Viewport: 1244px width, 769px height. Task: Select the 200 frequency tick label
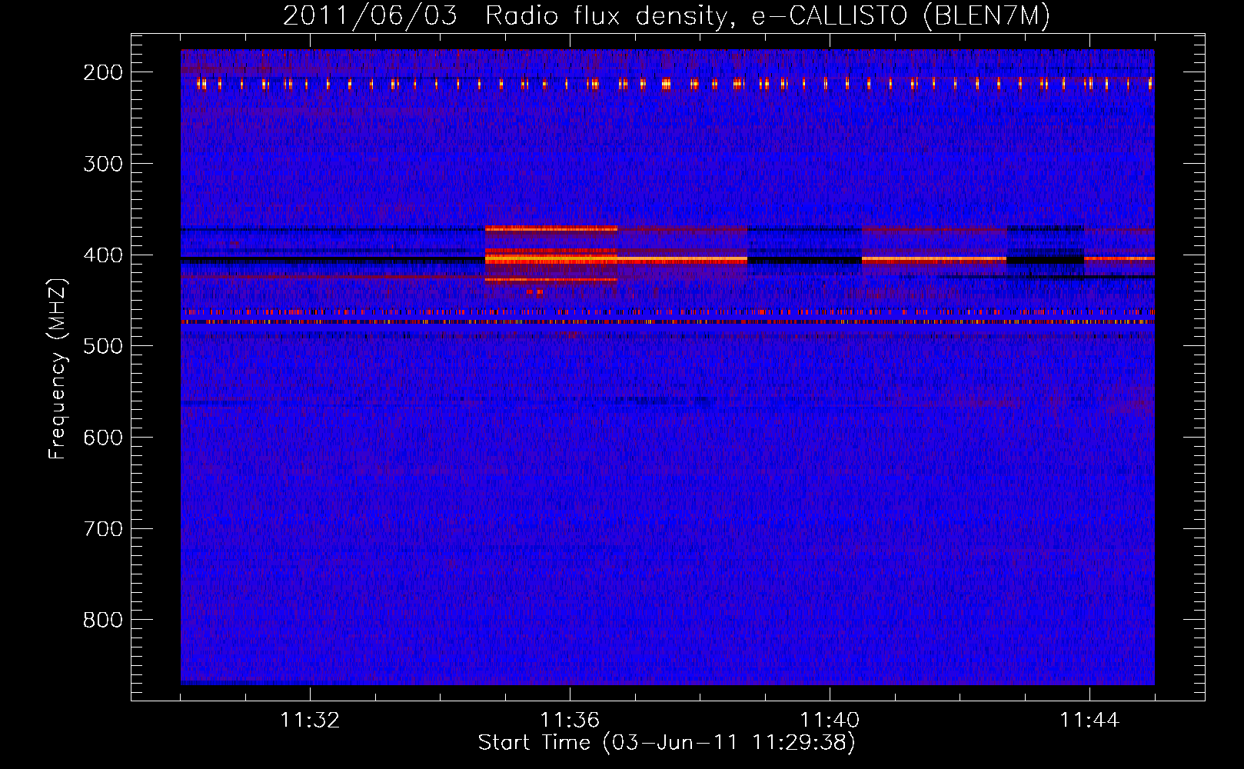(x=103, y=72)
